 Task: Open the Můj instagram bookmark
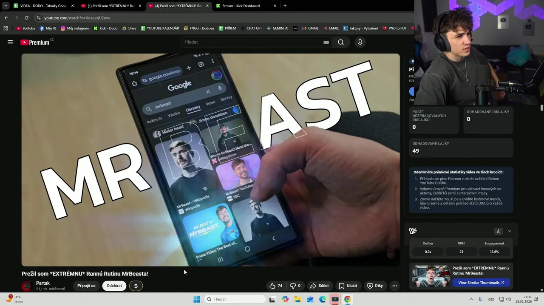point(75,28)
